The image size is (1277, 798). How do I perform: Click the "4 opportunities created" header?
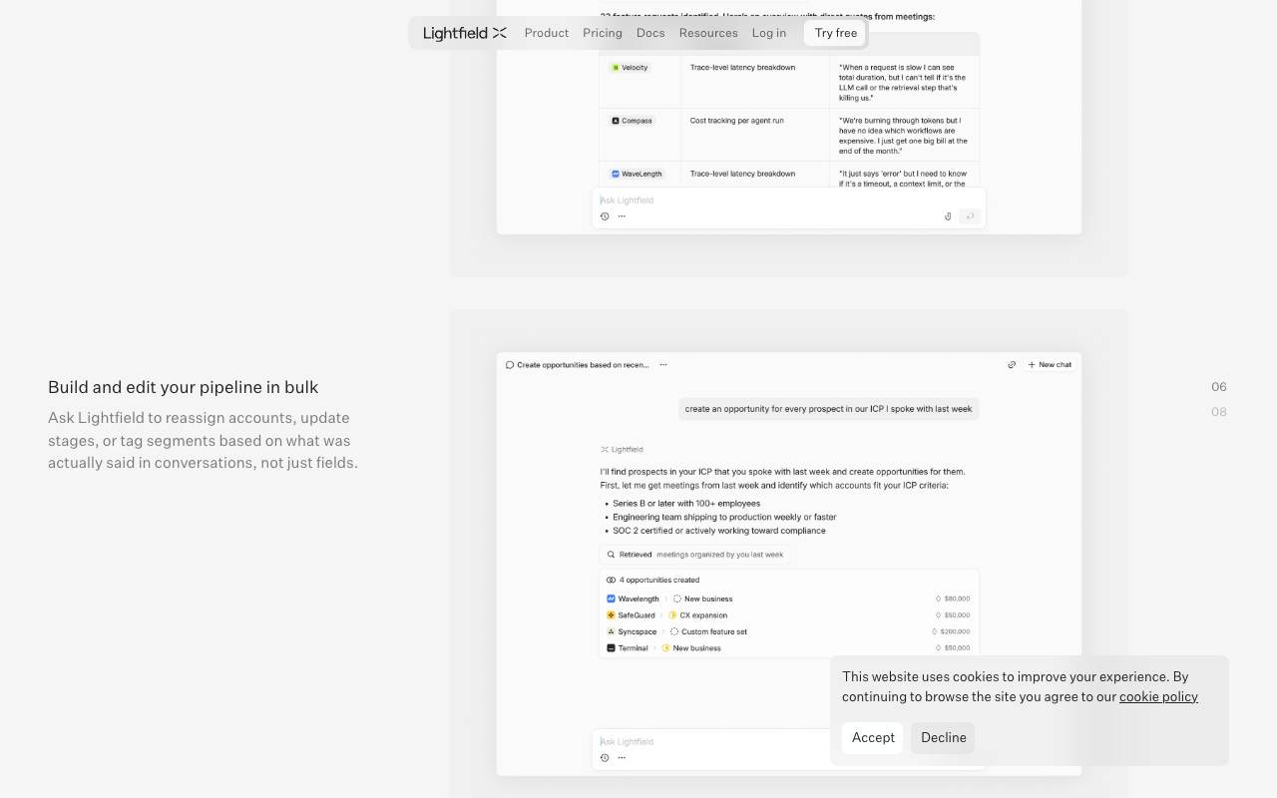point(653,580)
